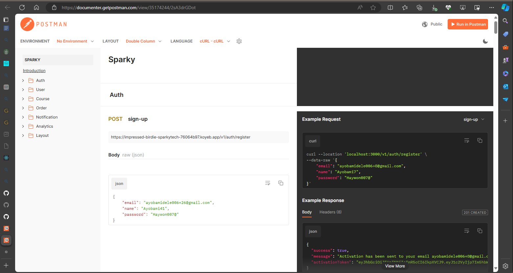Screen dimensions: 513x273
Task: Toggle read aloud icon in address bar
Action: [360, 8]
